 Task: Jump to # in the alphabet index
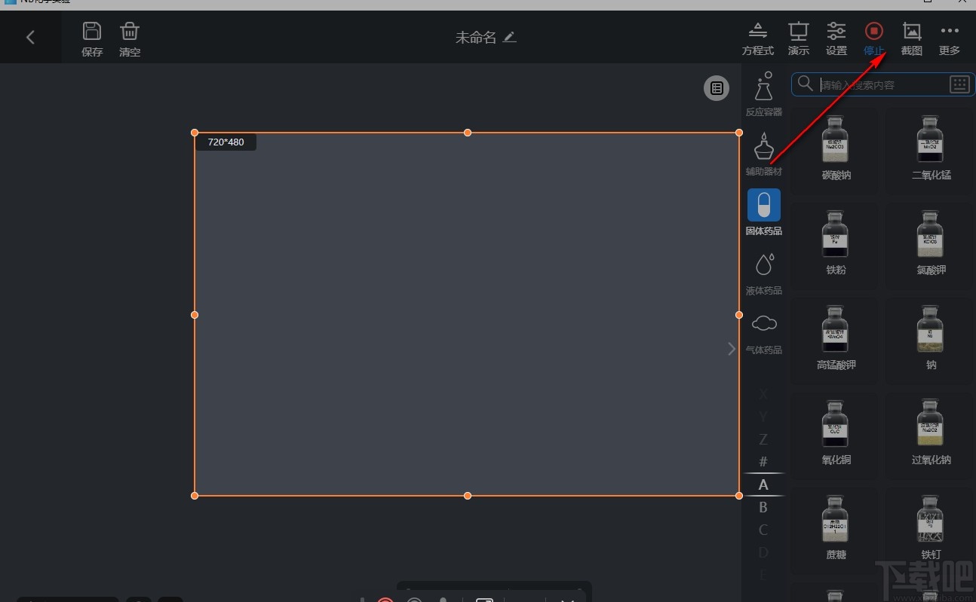(763, 462)
